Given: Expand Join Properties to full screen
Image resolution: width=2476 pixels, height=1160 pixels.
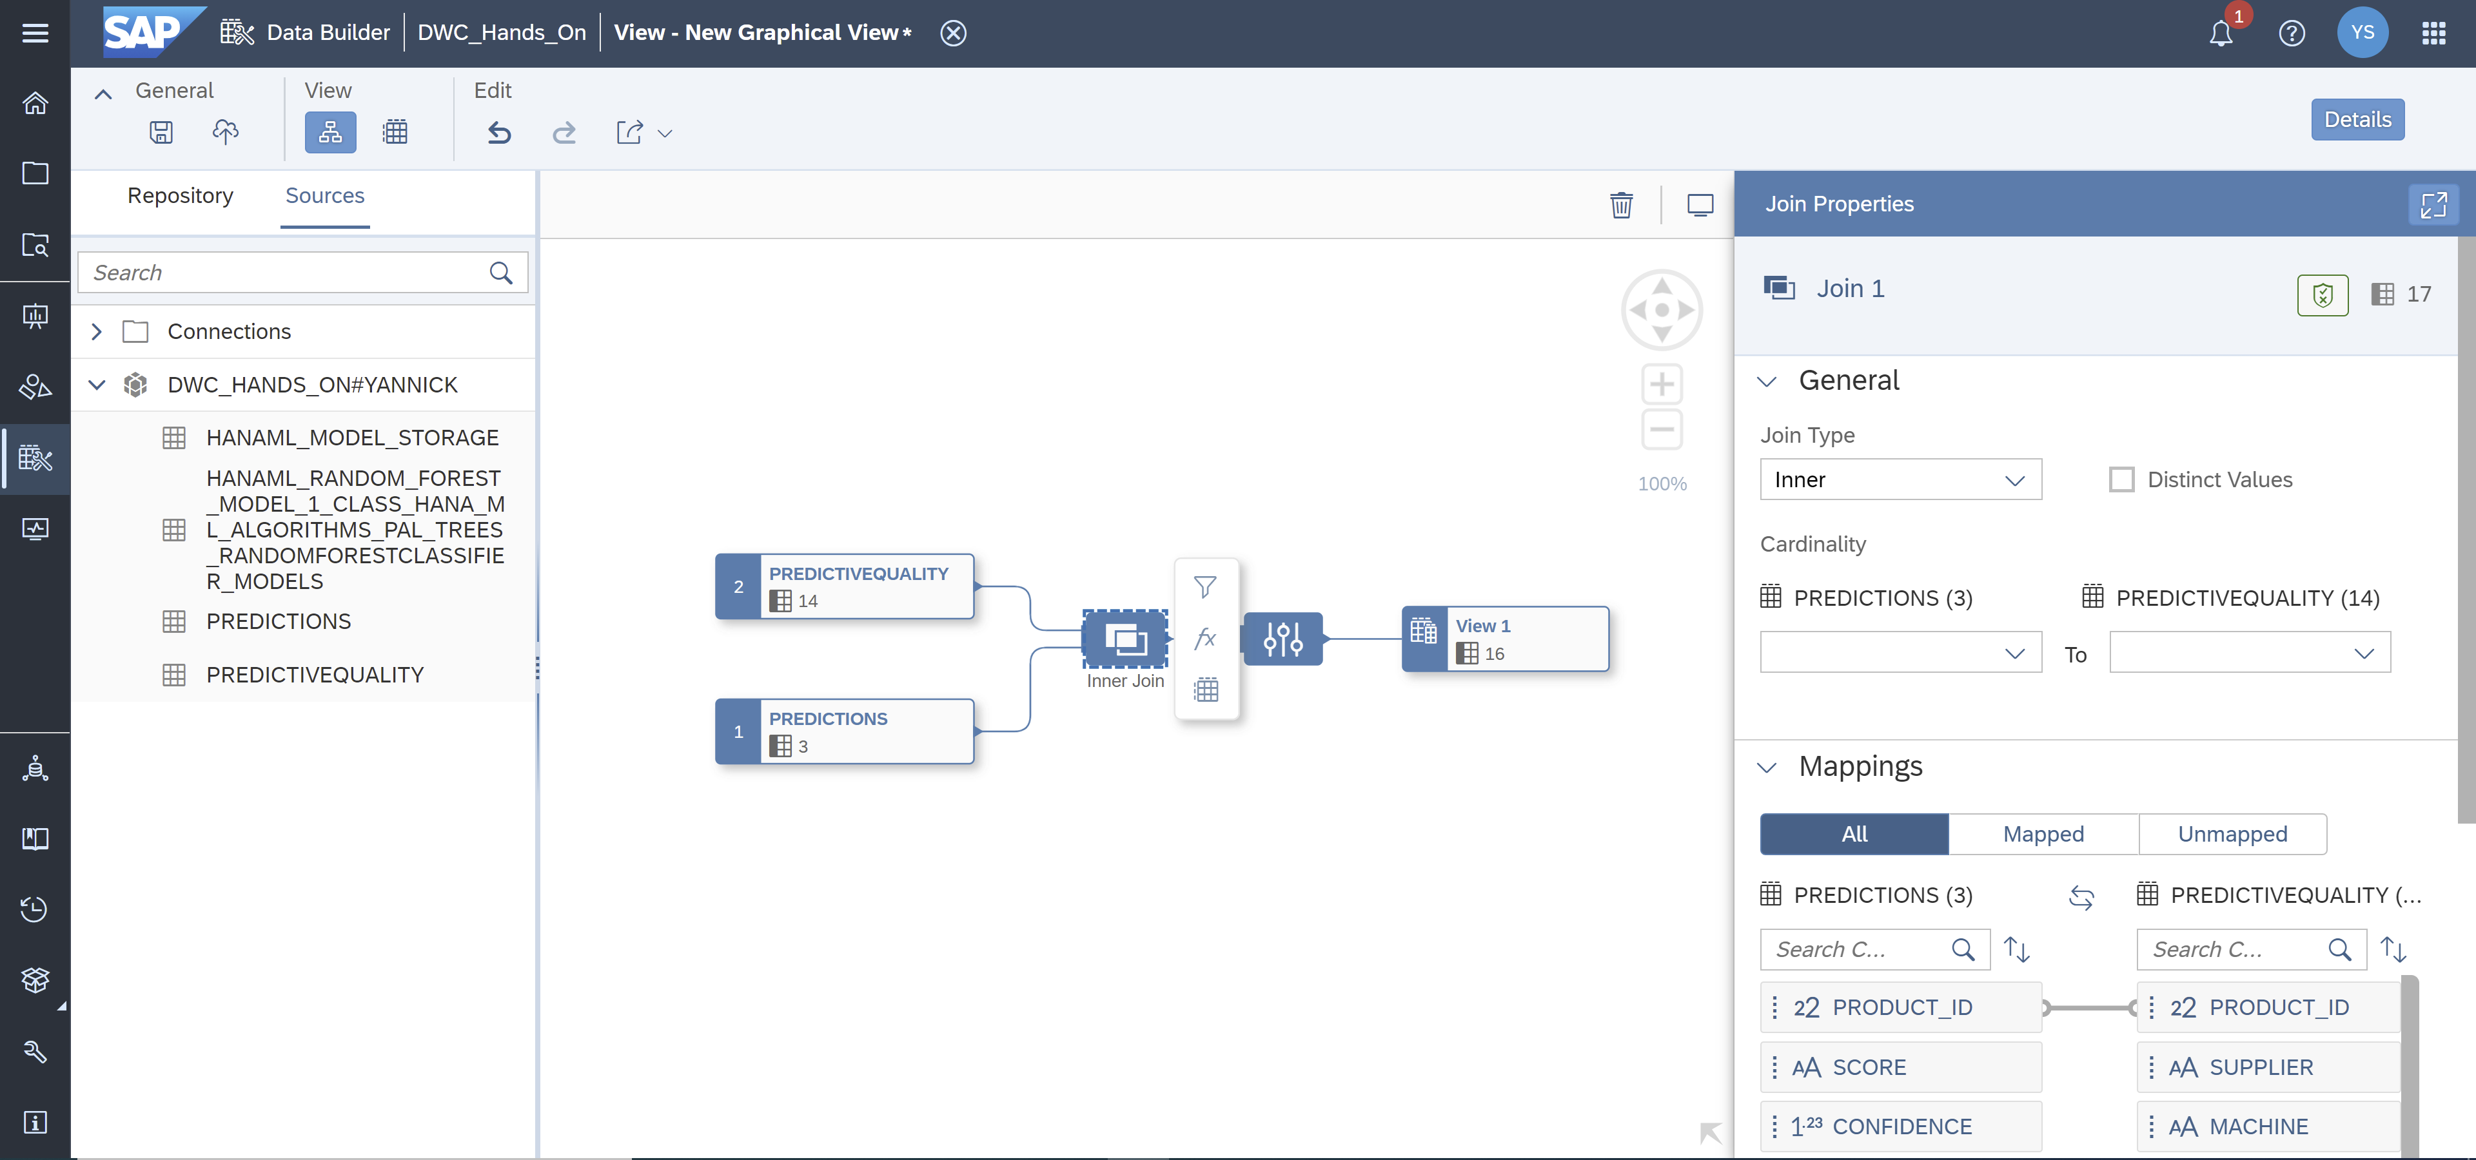Looking at the screenshot, I should pos(2433,204).
